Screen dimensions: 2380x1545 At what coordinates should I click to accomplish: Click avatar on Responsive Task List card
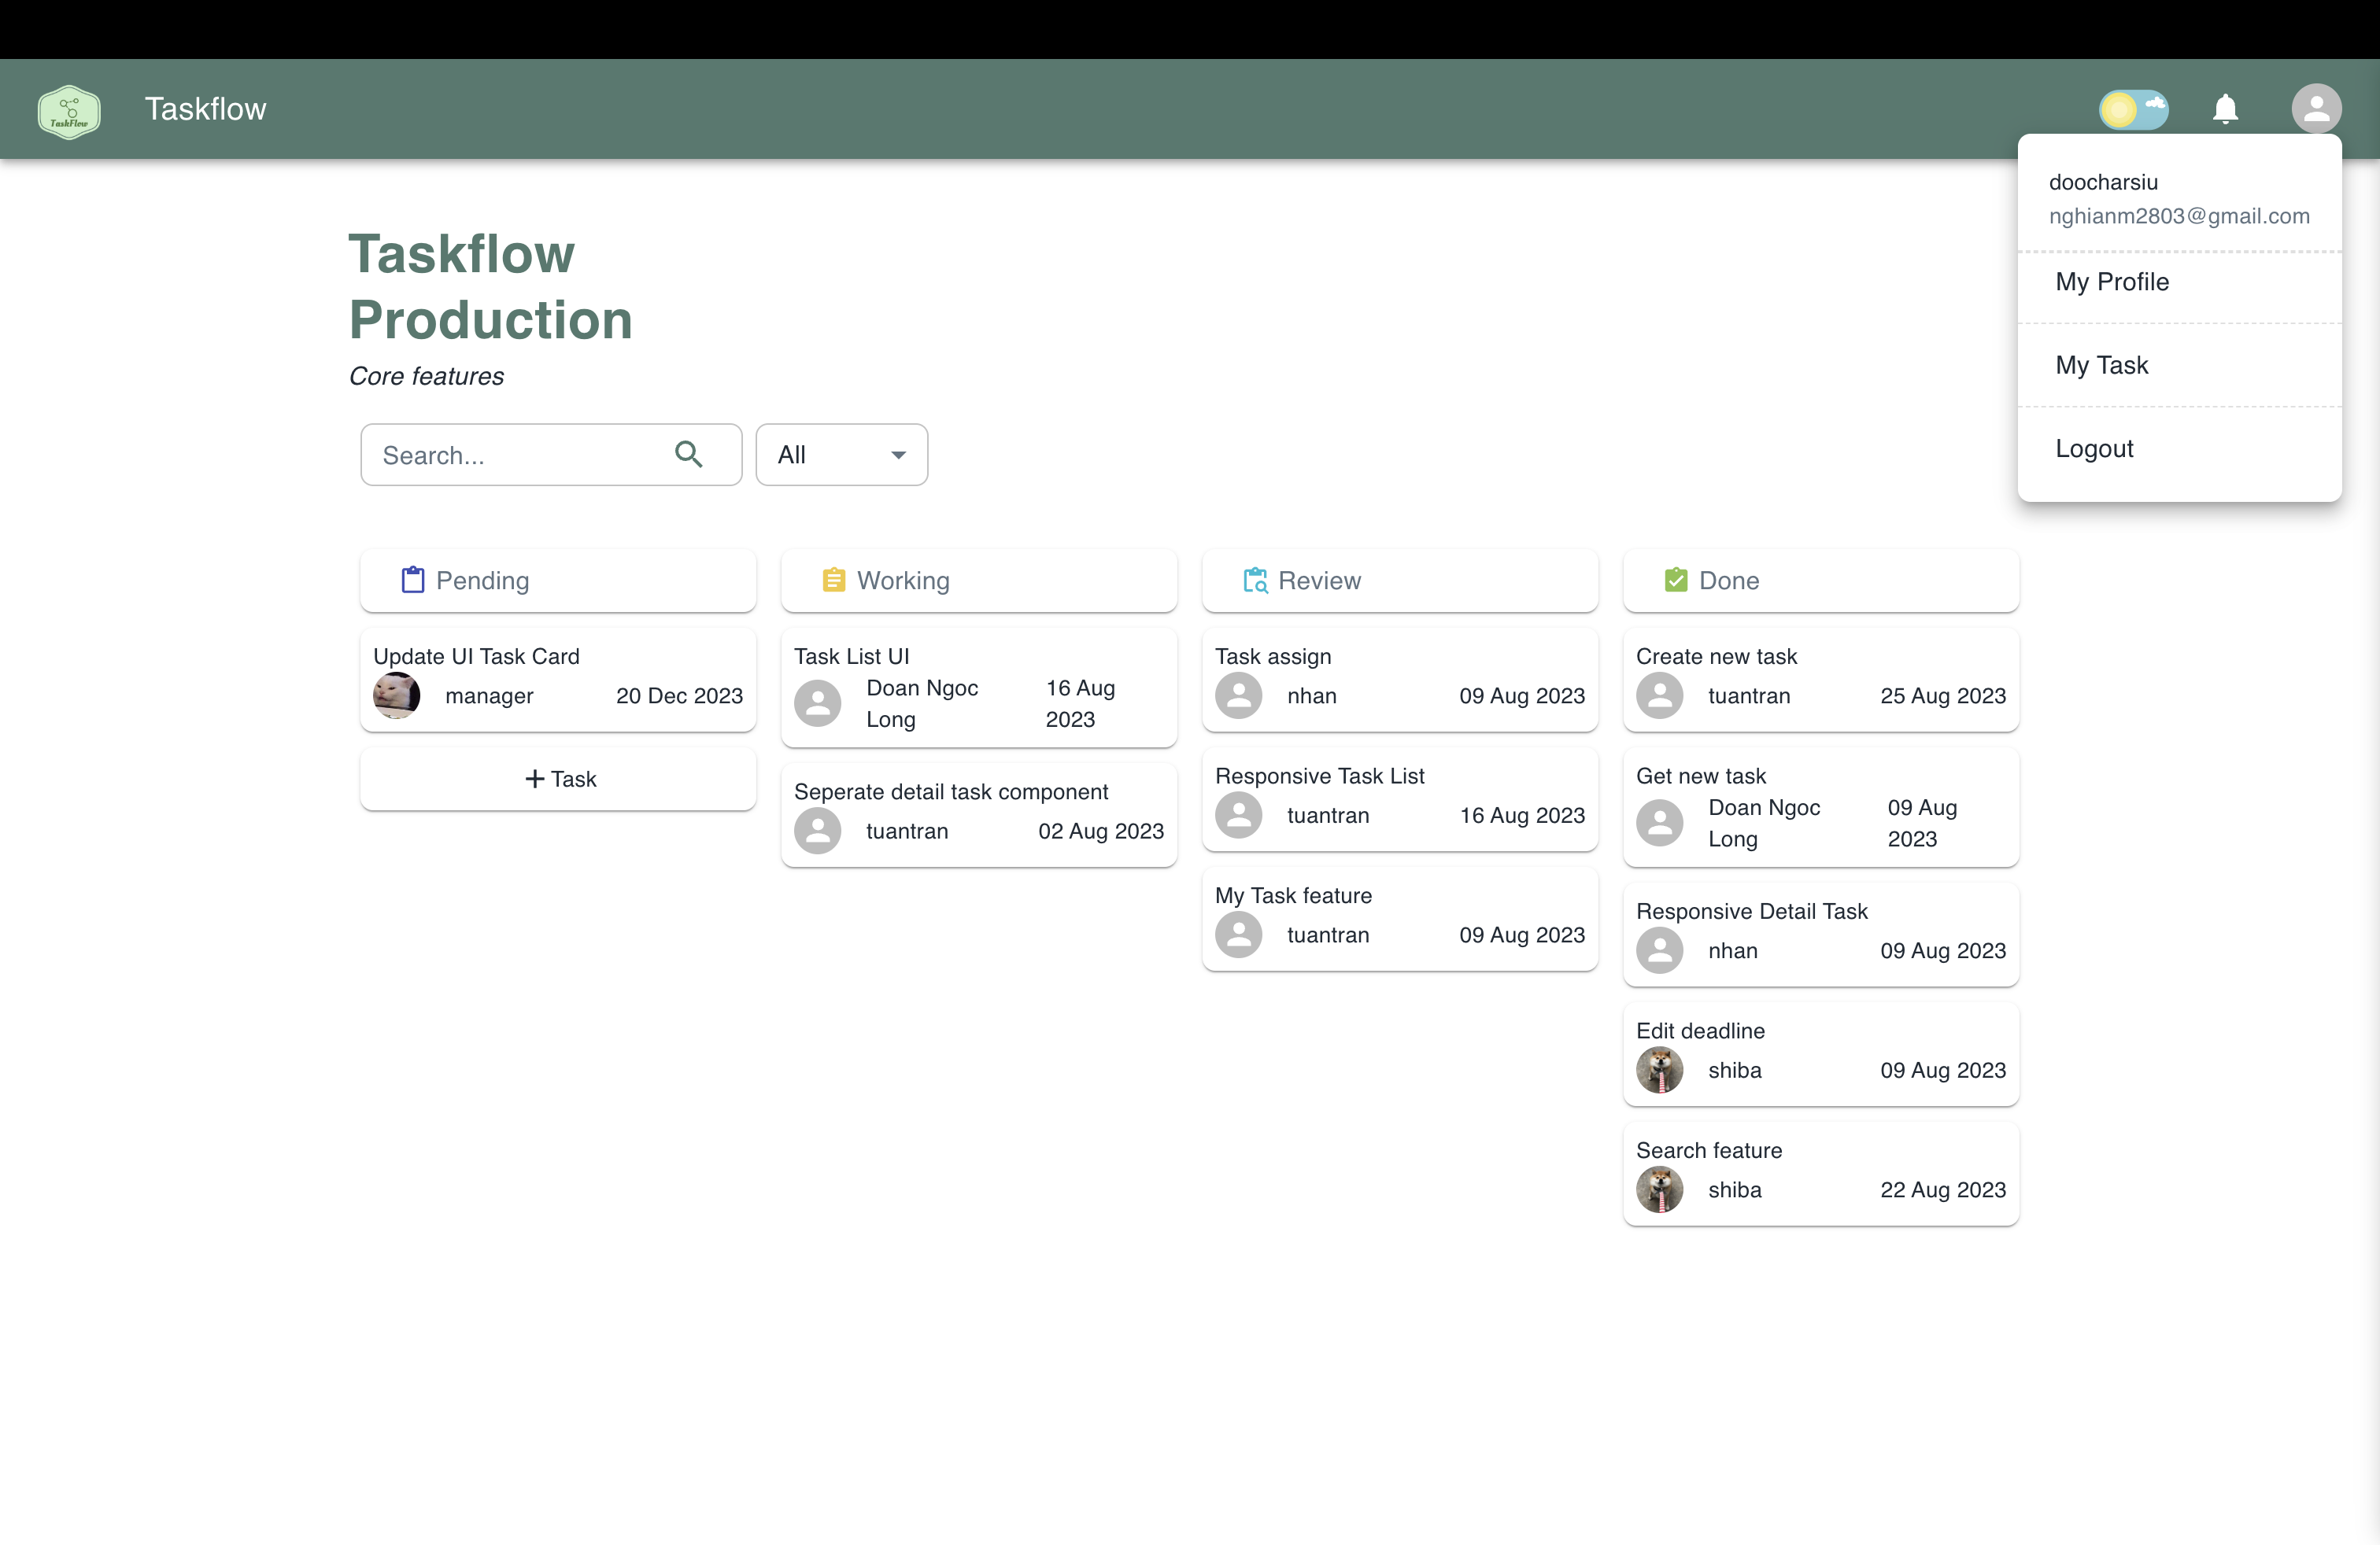point(1239,816)
